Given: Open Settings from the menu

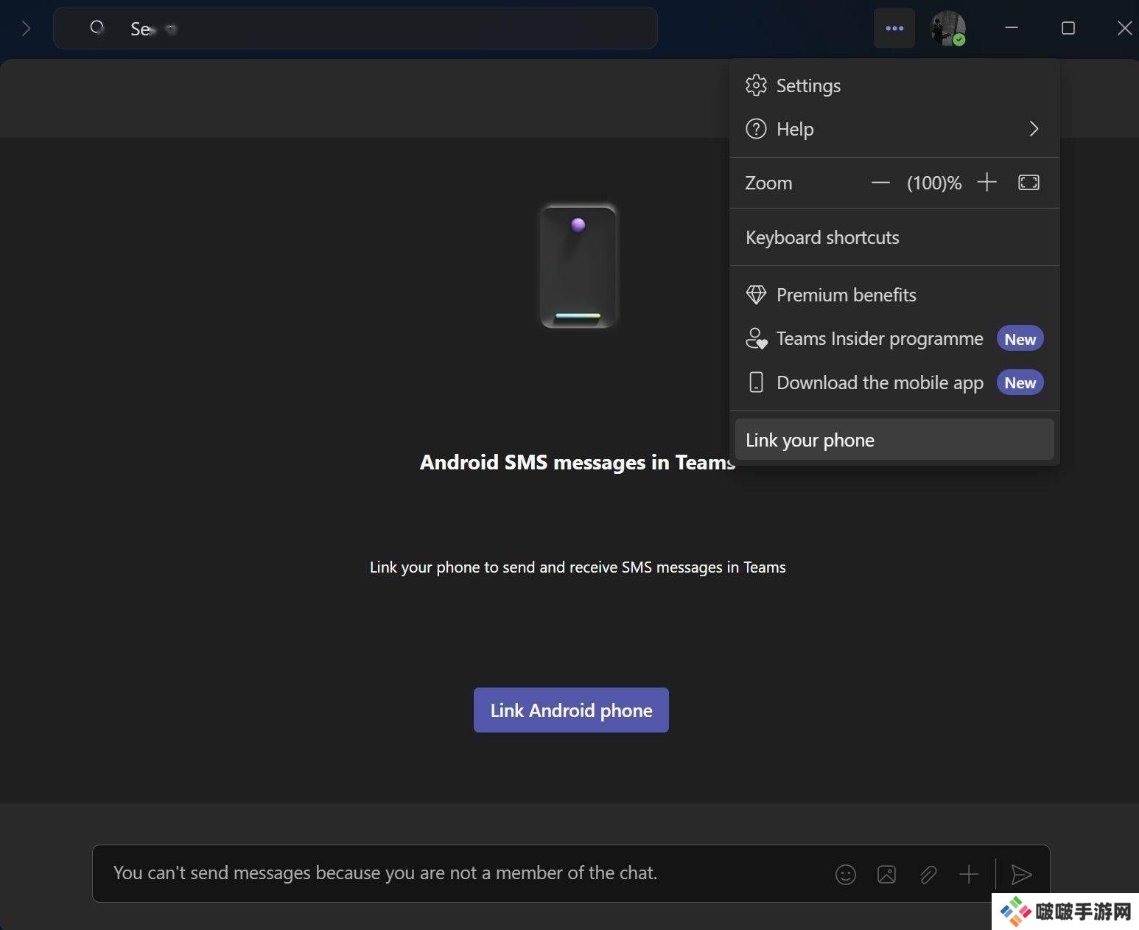Looking at the screenshot, I should [807, 85].
